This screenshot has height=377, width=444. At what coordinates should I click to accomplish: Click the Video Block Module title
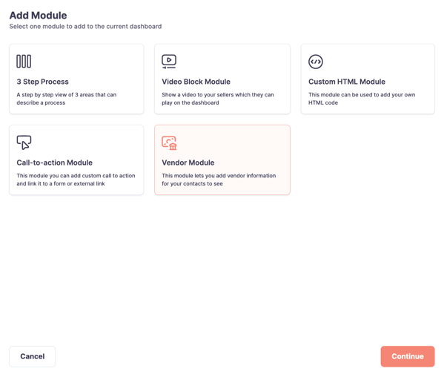(196, 82)
